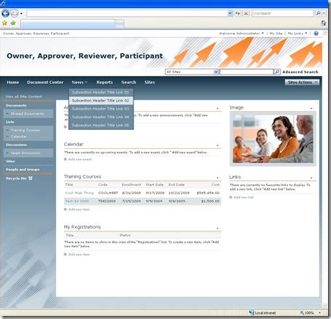Image resolution: width=331 pixels, height=319 pixels.
Task: Open Training Courses in sidebar
Action: pyautogui.click(x=26, y=130)
